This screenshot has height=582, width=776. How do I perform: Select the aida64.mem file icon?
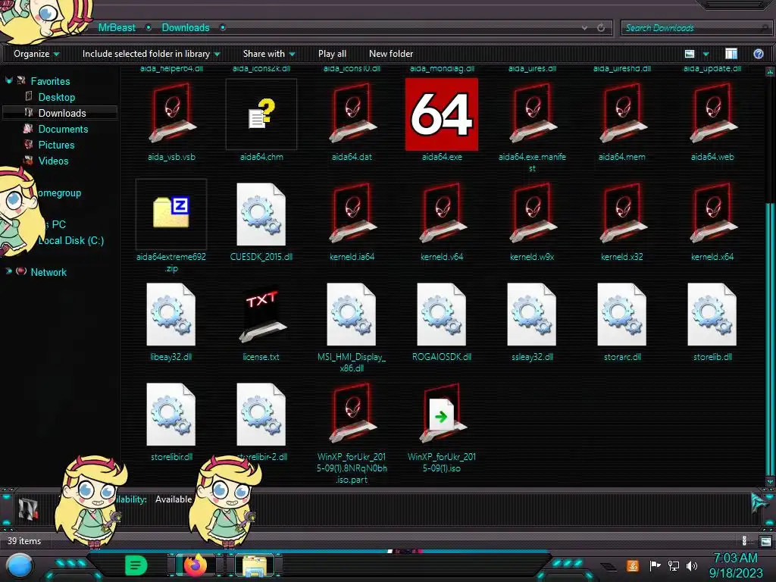(622, 114)
